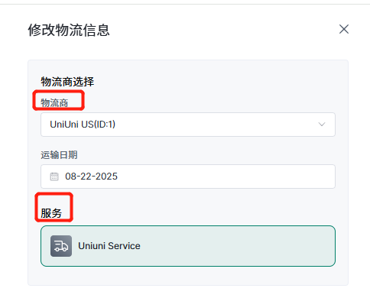Click the calendar icon in date field
The width and height of the screenshot is (370, 298).
54,177
